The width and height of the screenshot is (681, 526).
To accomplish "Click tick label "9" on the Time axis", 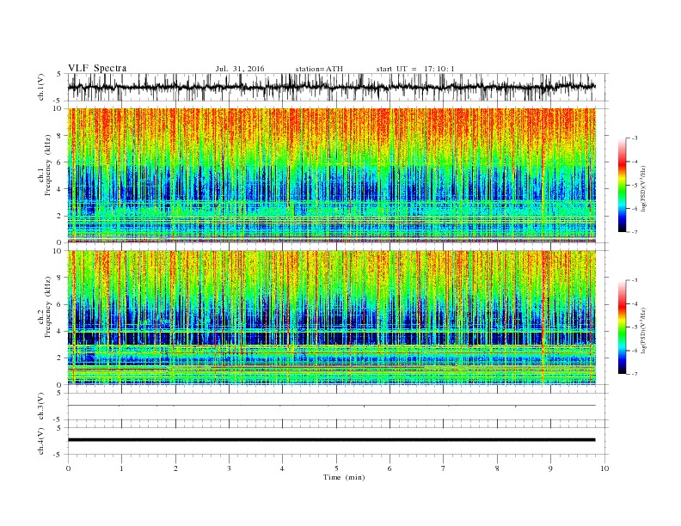I will pyautogui.click(x=550, y=468).
